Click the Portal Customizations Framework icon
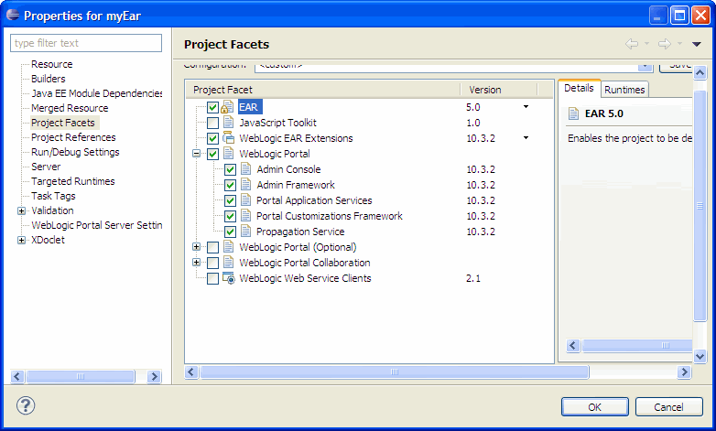The image size is (716, 431). (x=245, y=216)
